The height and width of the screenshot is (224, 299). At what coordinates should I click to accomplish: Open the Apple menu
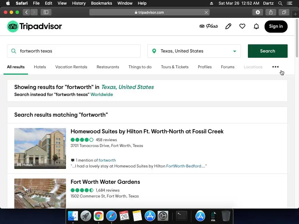8,3
